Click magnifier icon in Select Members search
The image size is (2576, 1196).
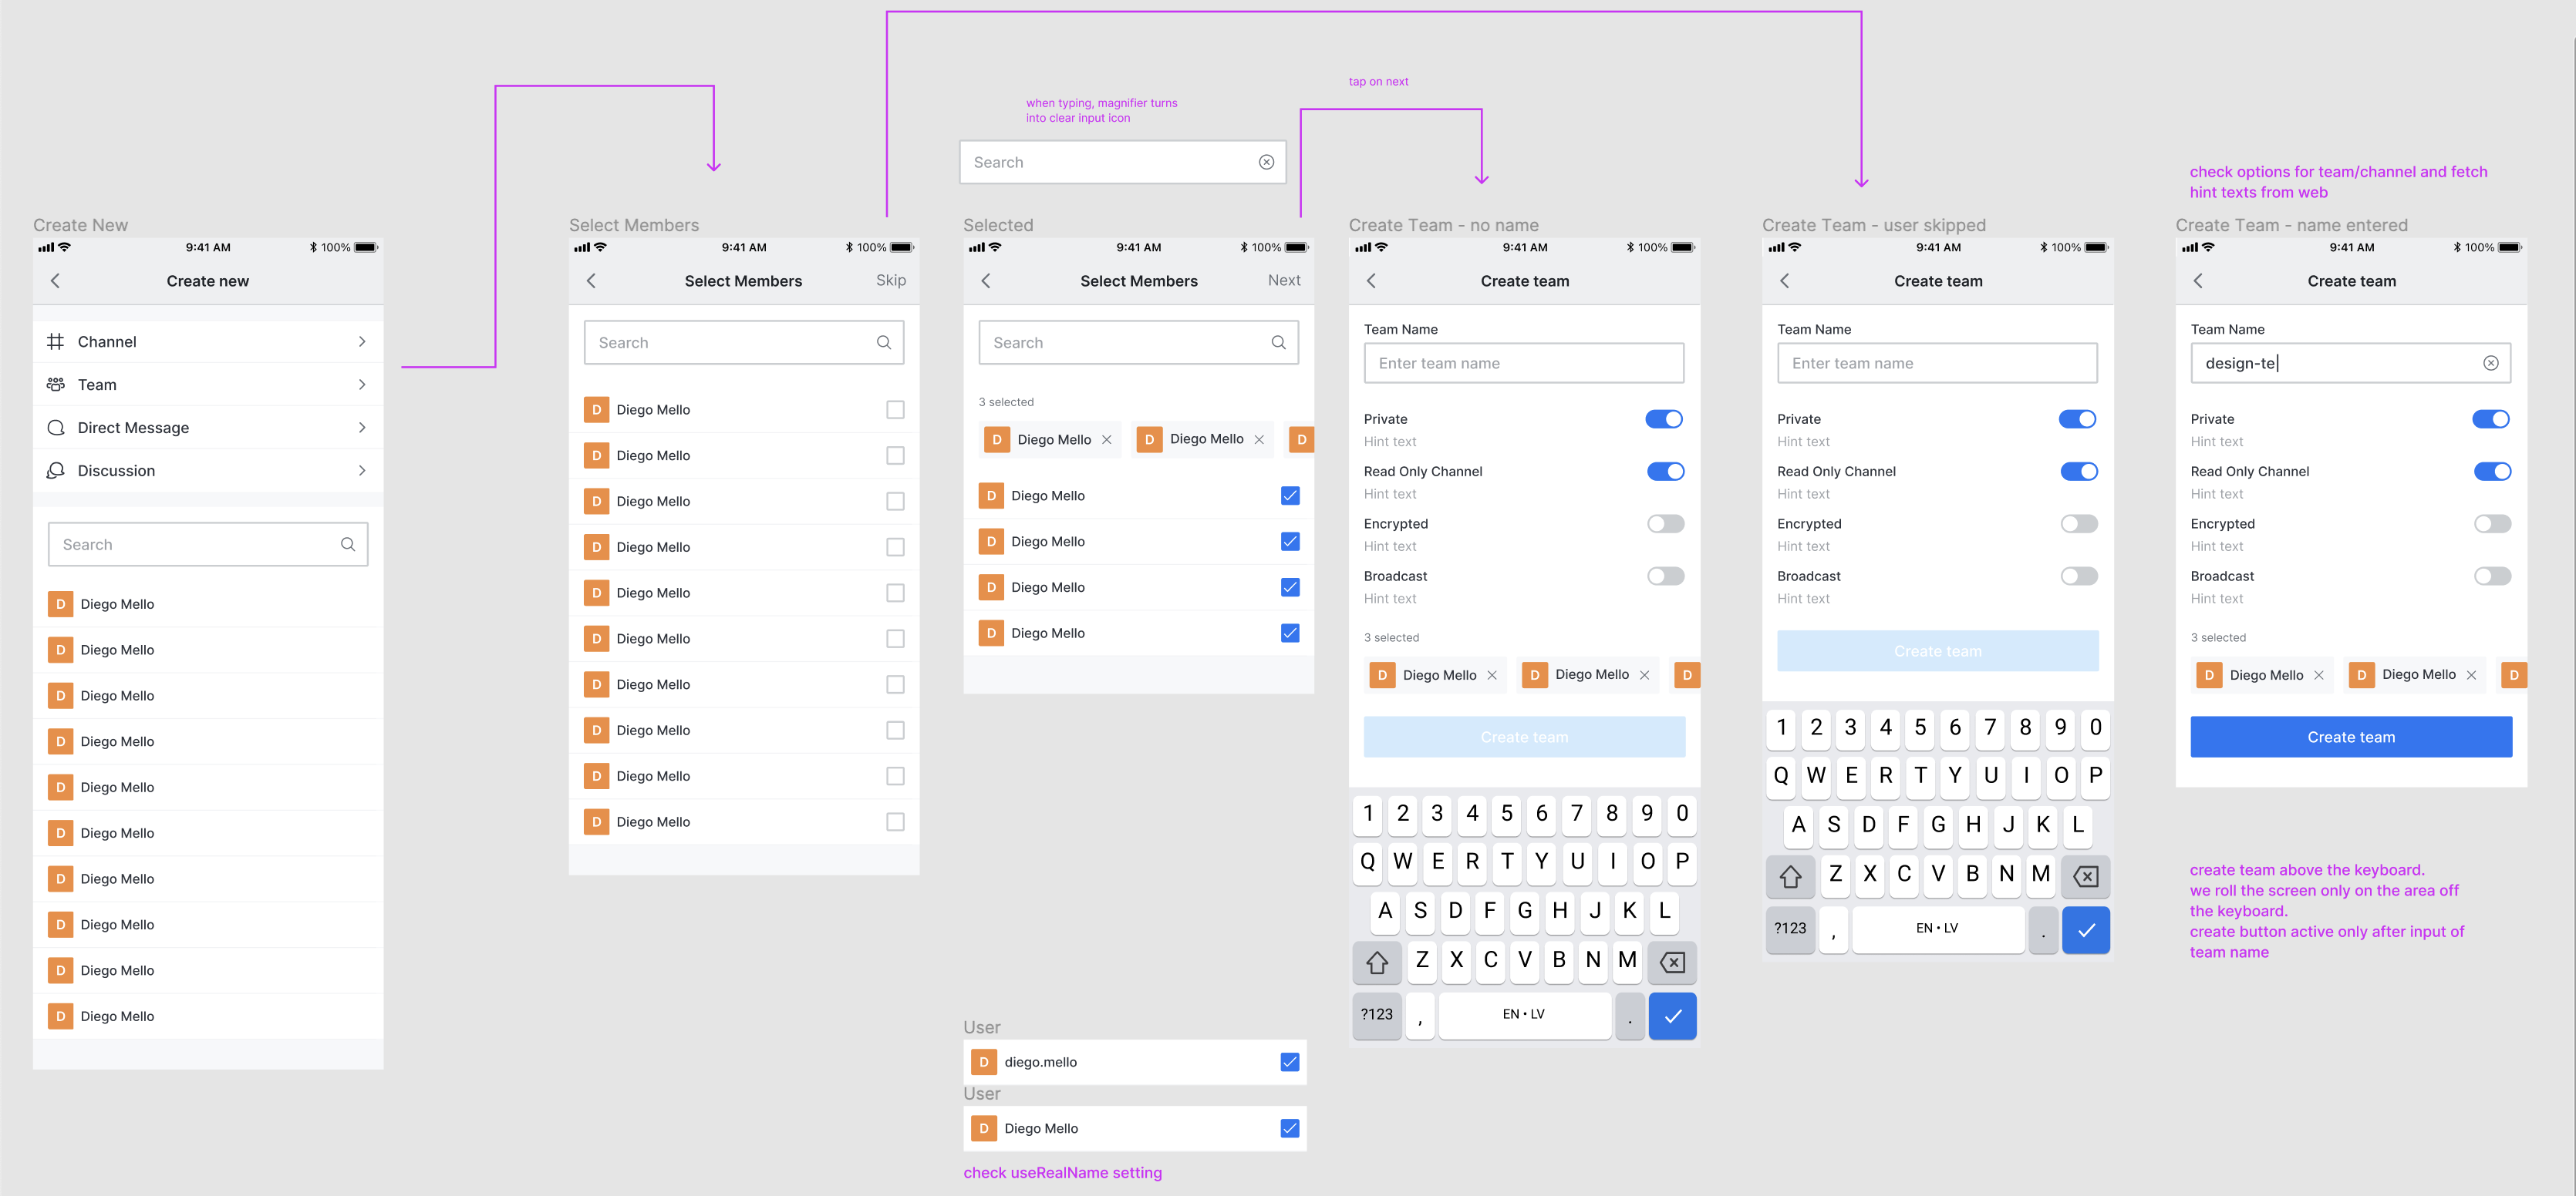883,343
